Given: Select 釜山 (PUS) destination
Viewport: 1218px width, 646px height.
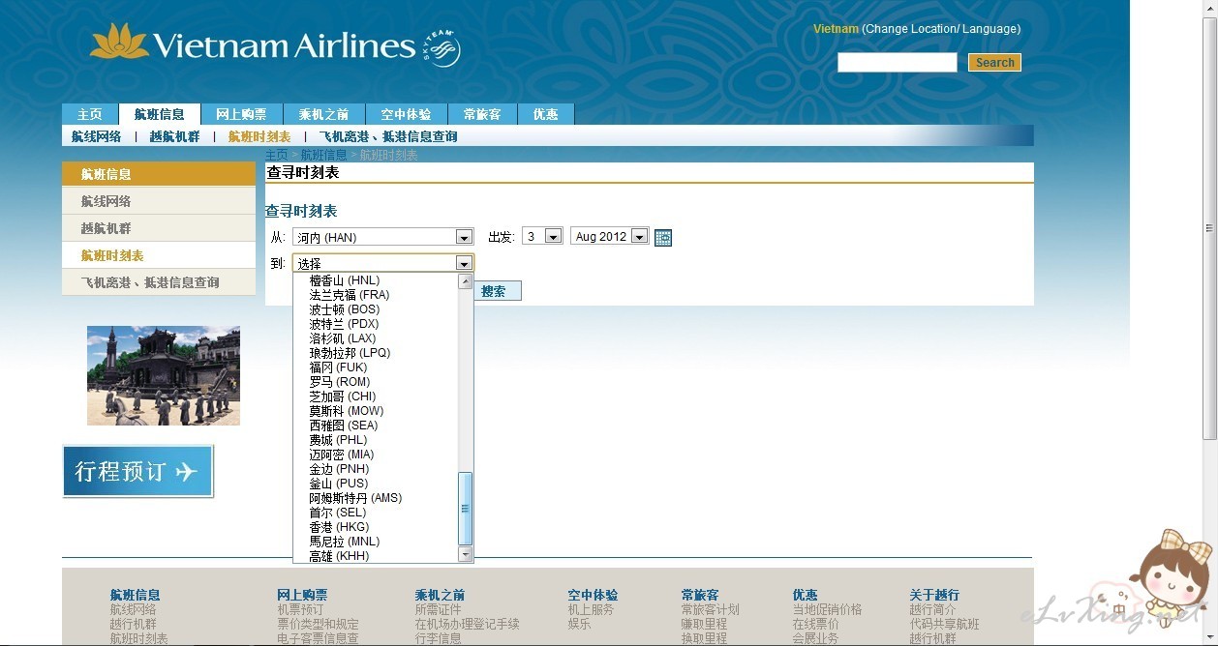Looking at the screenshot, I should pyautogui.click(x=339, y=484).
